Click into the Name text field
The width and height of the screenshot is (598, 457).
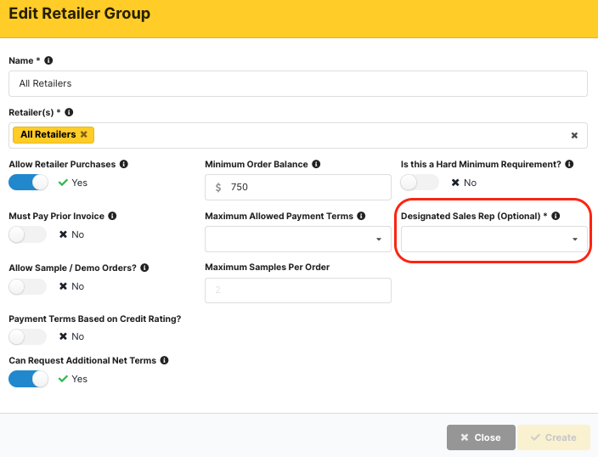click(x=297, y=83)
